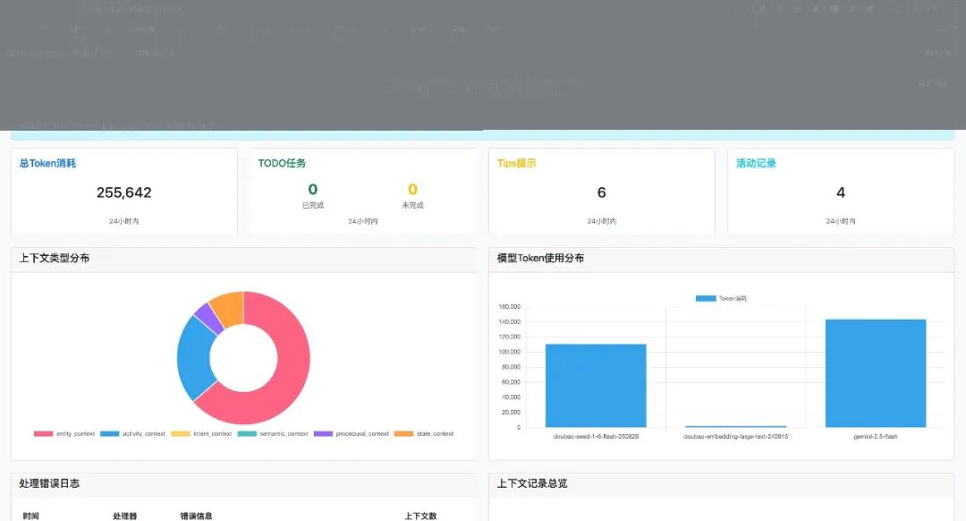Toggle the Token消耗 bar chart legend
This screenshot has height=521, width=966.
pyautogui.click(x=721, y=298)
